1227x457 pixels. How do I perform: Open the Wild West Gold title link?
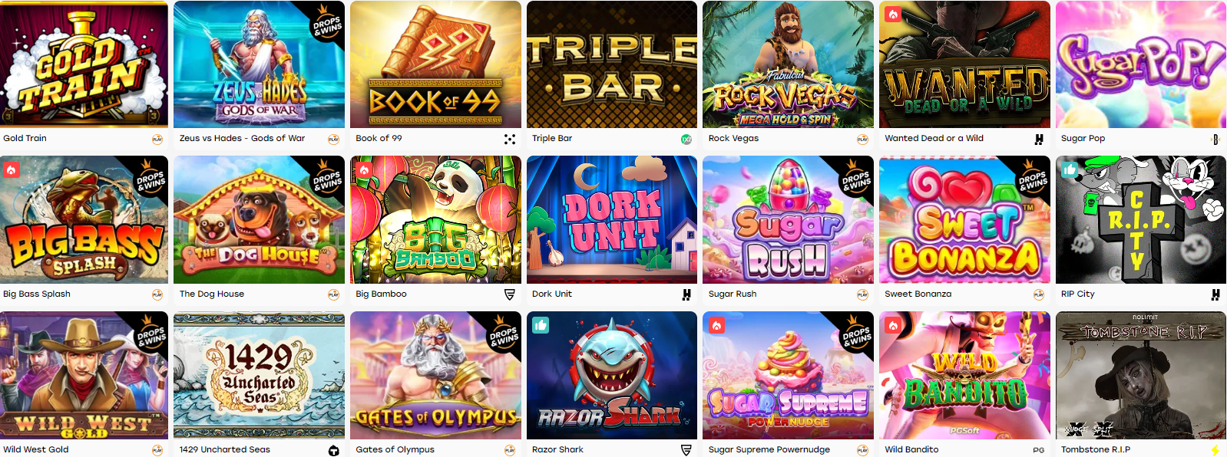point(36,449)
